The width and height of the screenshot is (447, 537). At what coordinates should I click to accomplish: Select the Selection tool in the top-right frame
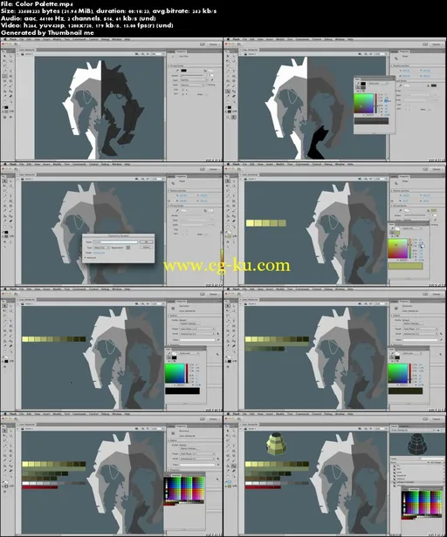[228, 56]
